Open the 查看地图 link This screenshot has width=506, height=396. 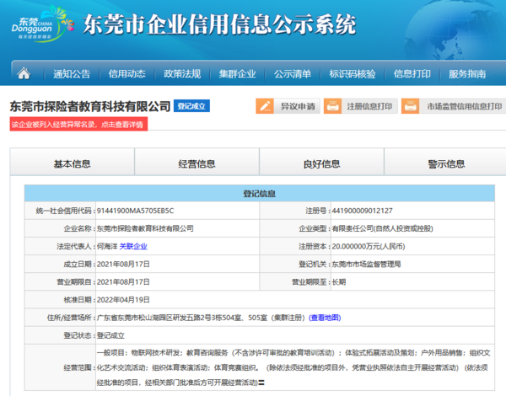click(x=325, y=318)
